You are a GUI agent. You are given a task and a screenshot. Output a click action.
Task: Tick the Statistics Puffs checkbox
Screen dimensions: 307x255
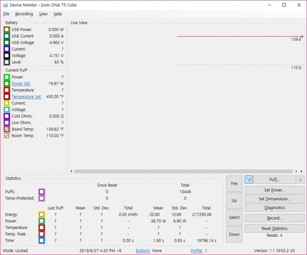(x=41, y=192)
